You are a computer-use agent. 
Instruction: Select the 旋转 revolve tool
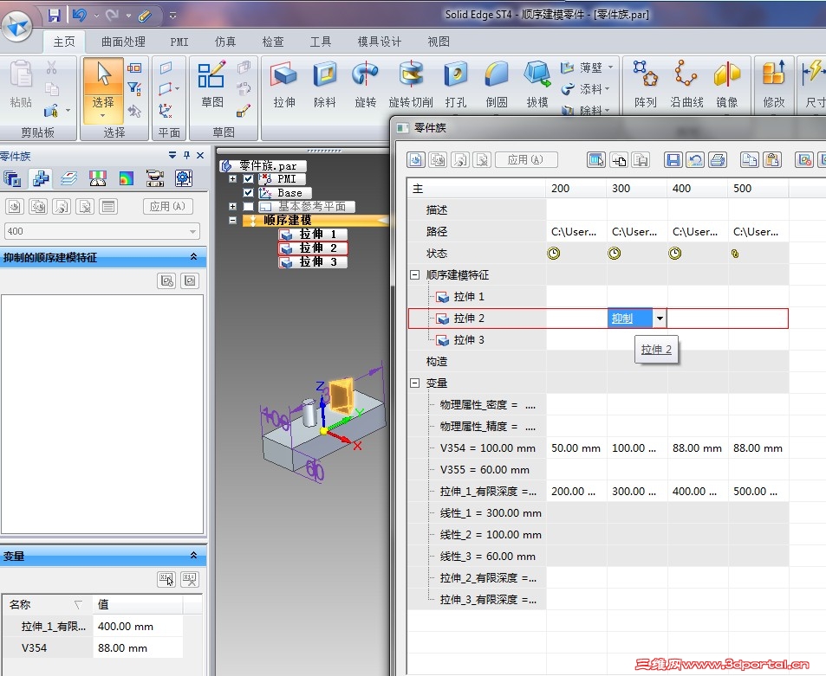point(365,85)
